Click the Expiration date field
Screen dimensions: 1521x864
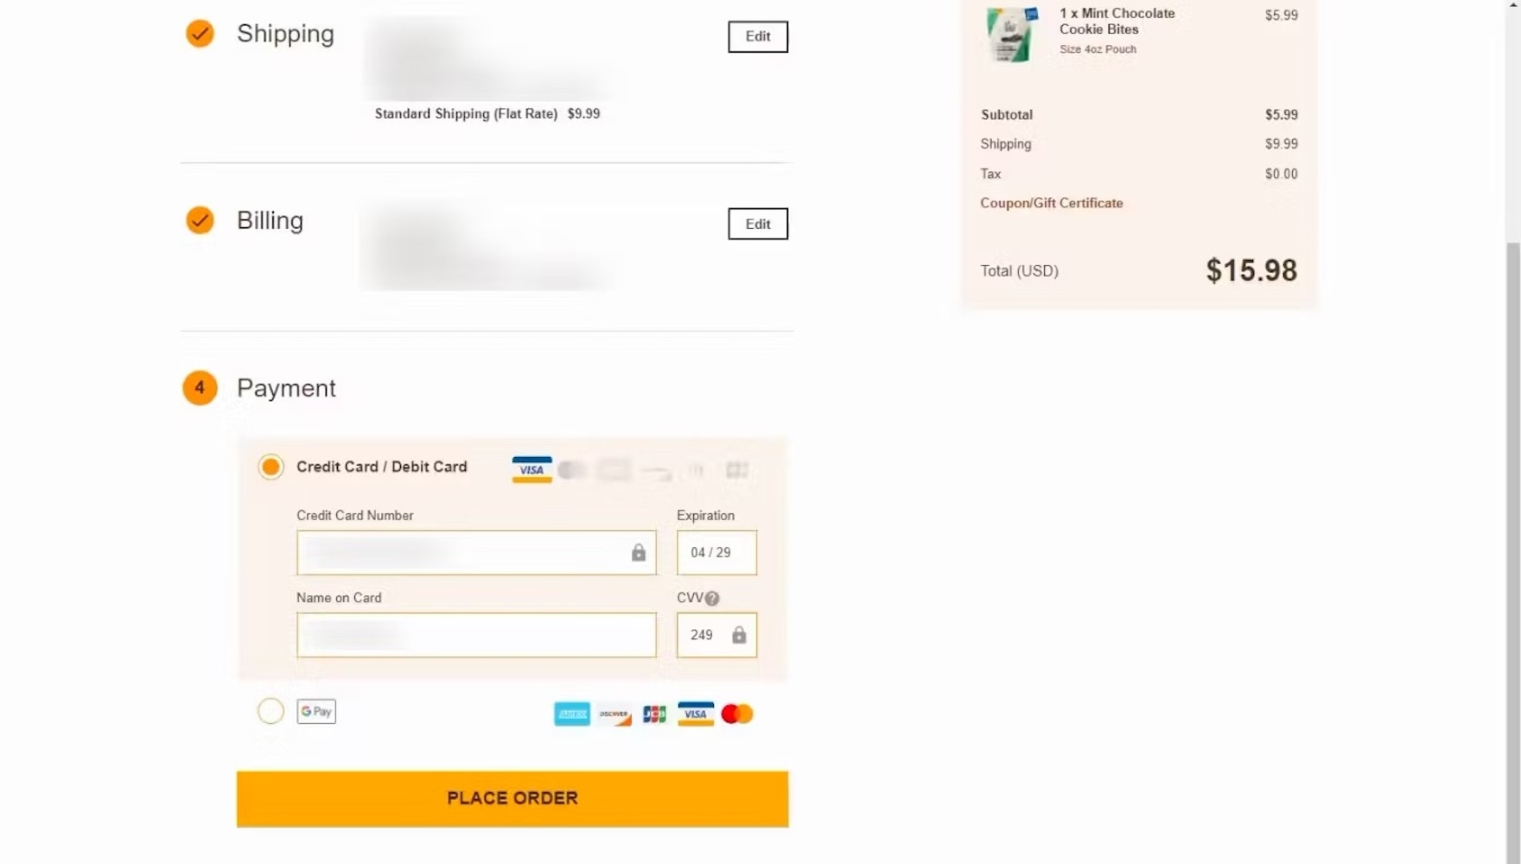(716, 552)
